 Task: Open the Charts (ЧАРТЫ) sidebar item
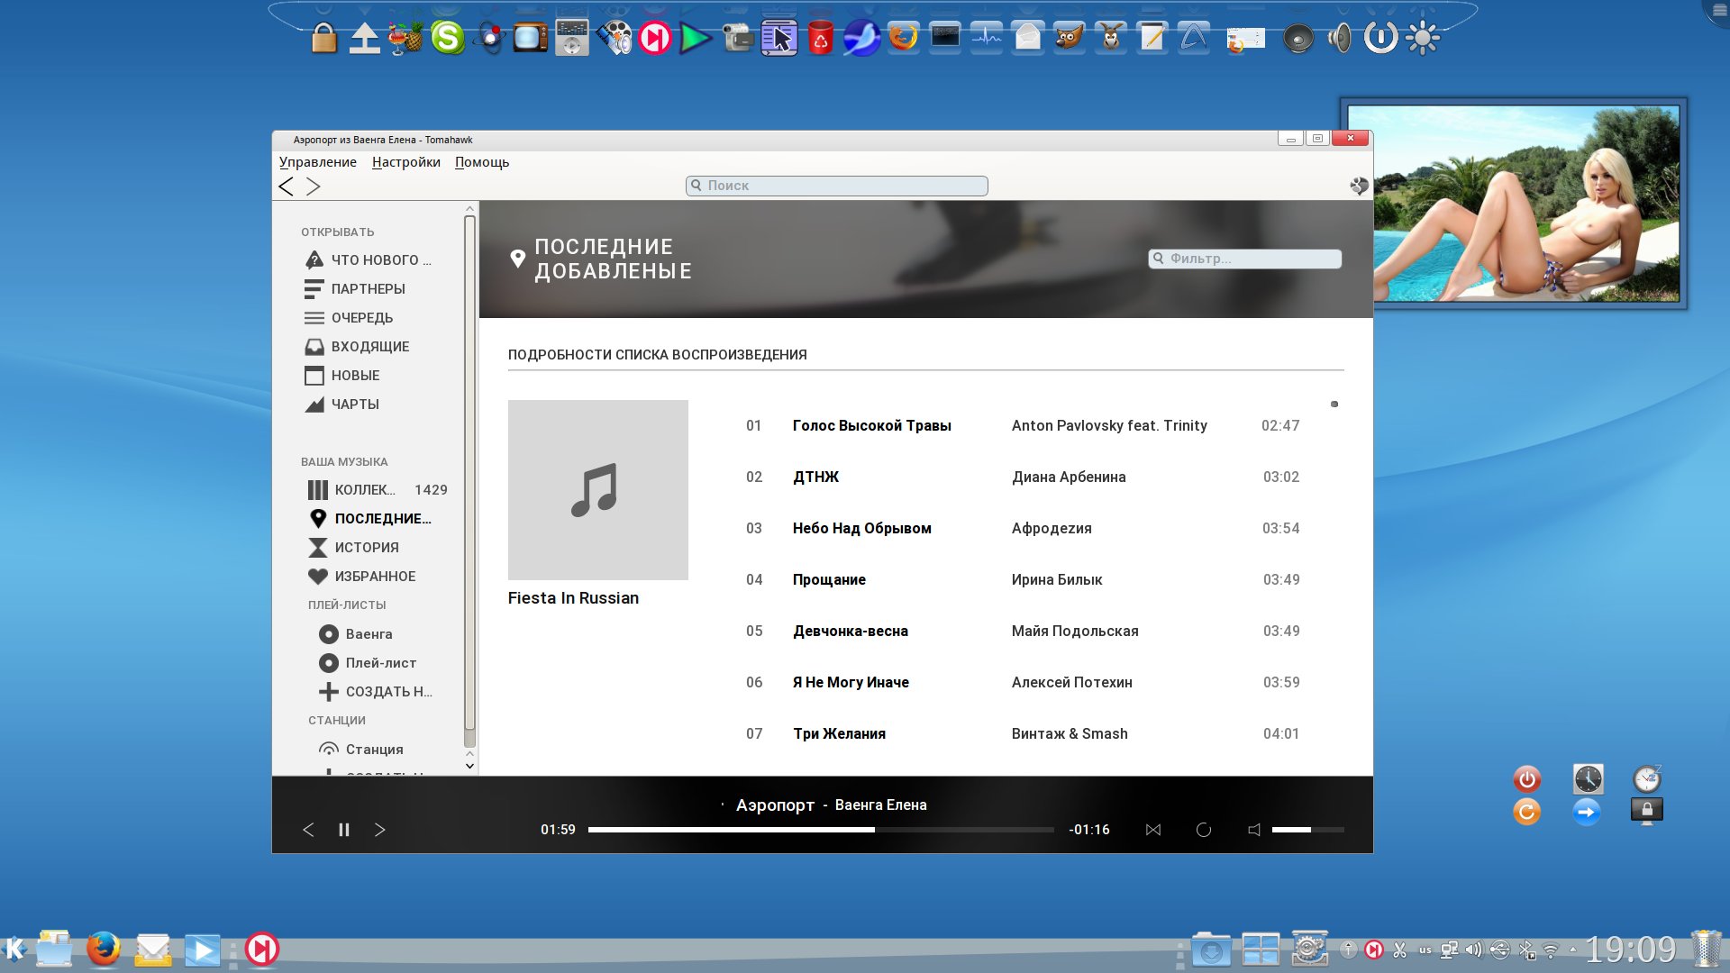[354, 405]
